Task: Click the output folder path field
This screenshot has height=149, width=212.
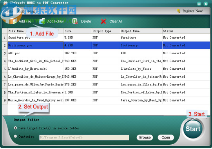Action: tap(84, 137)
